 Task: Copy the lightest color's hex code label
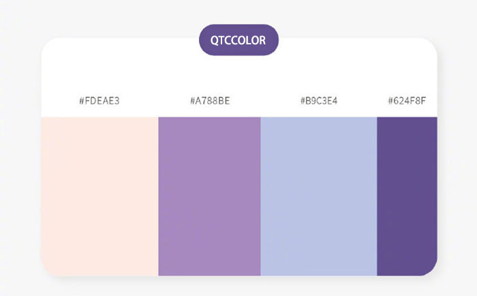point(99,101)
